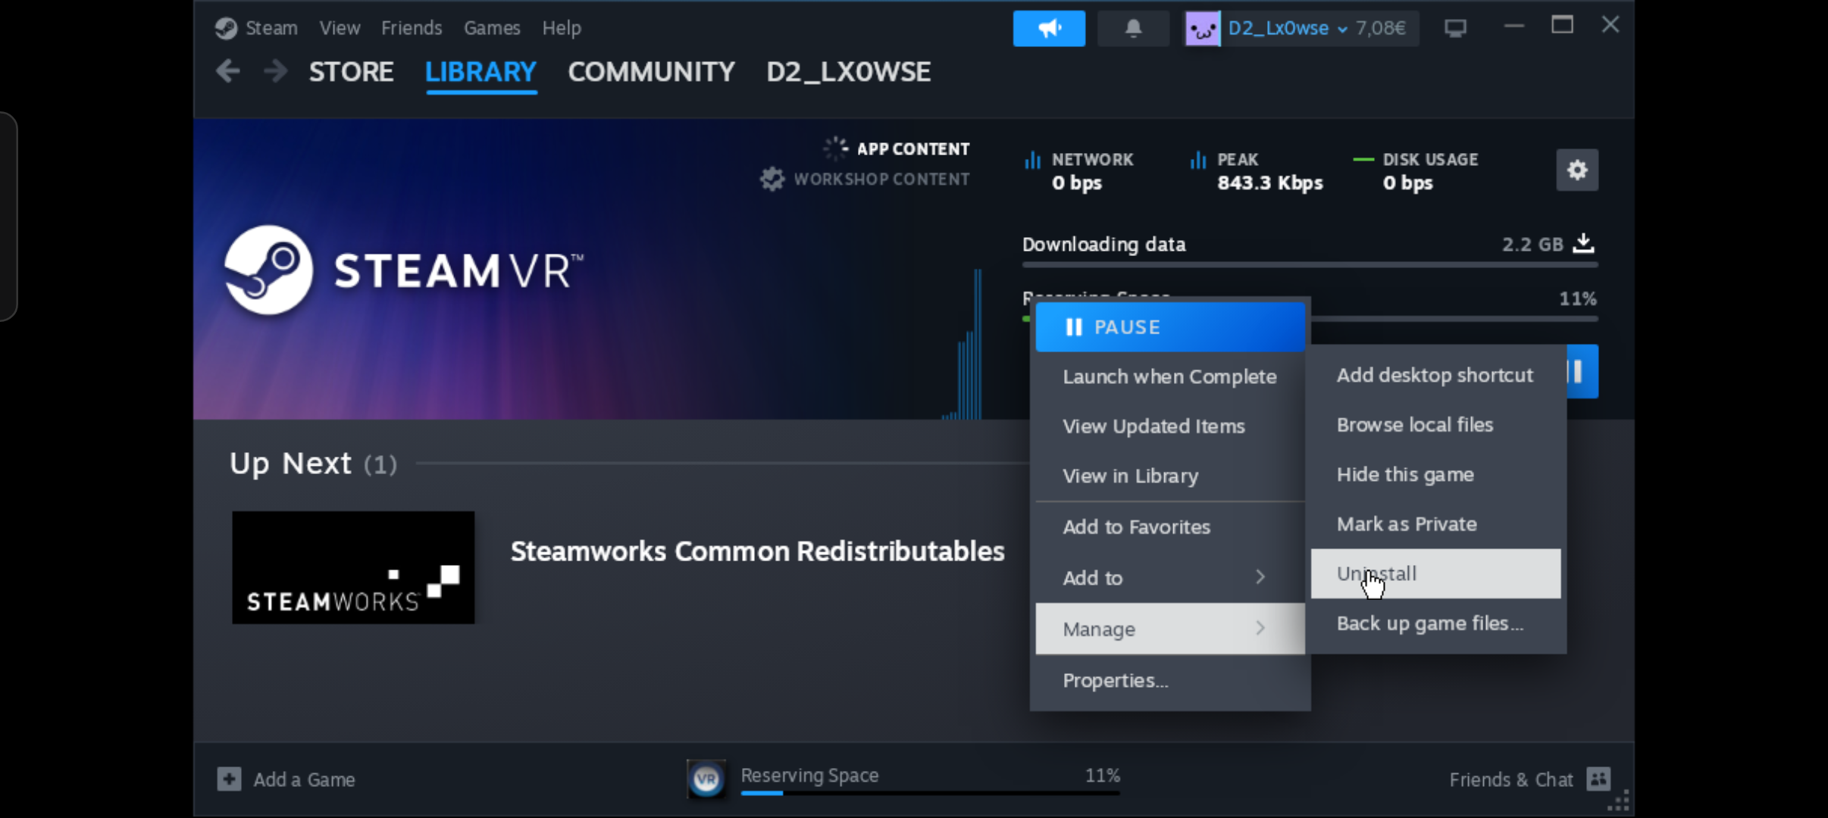Image resolution: width=1828 pixels, height=818 pixels.
Task: Click the SteamVR icon in bottom bar
Action: click(x=706, y=779)
